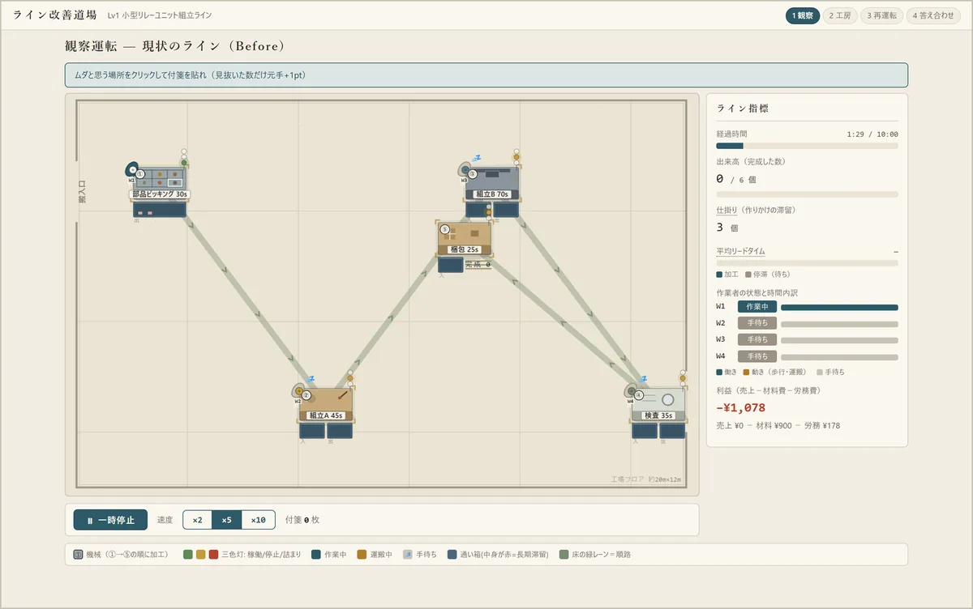Open the 3 再運転 step tab
Image resolution: width=973 pixels, height=609 pixels.
pos(881,15)
